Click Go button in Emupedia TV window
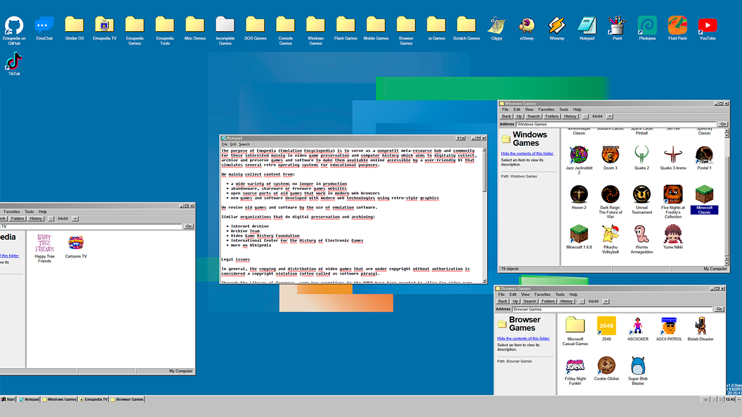The height and width of the screenshot is (417, 742). [x=188, y=226]
